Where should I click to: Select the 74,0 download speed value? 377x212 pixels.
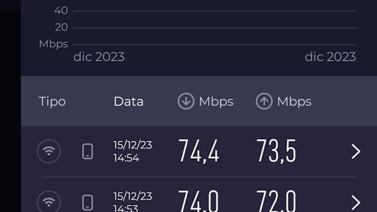click(198, 201)
